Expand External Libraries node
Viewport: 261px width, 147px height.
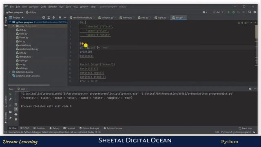pyautogui.click(x=10, y=72)
